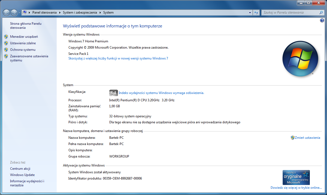Click System breadcrumb item

click(x=108, y=12)
